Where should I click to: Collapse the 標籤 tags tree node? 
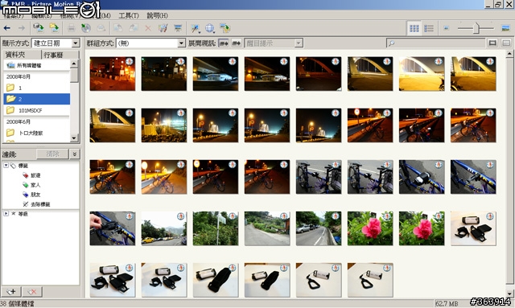coord(6,166)
